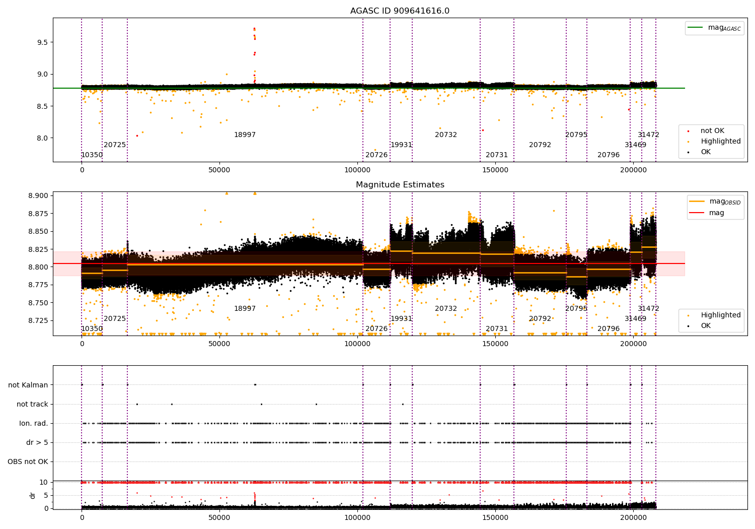Click the 9.0 y-axis tick label
Screen dimensions: 755x529
(42, 74)
